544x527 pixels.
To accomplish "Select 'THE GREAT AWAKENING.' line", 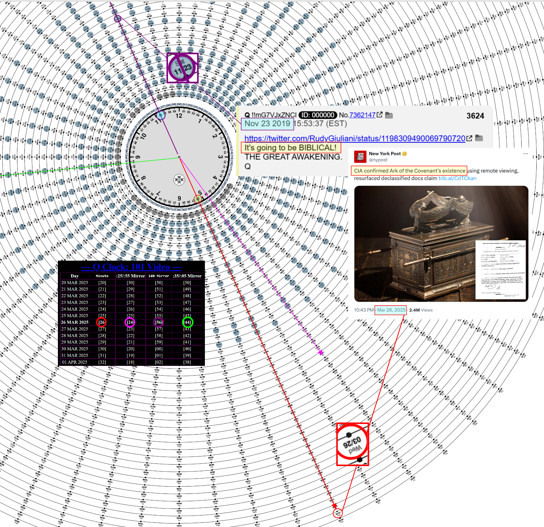I will [x=293, y=157].
